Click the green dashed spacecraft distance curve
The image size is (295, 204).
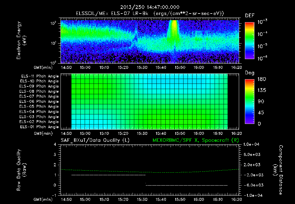[150, 171]
